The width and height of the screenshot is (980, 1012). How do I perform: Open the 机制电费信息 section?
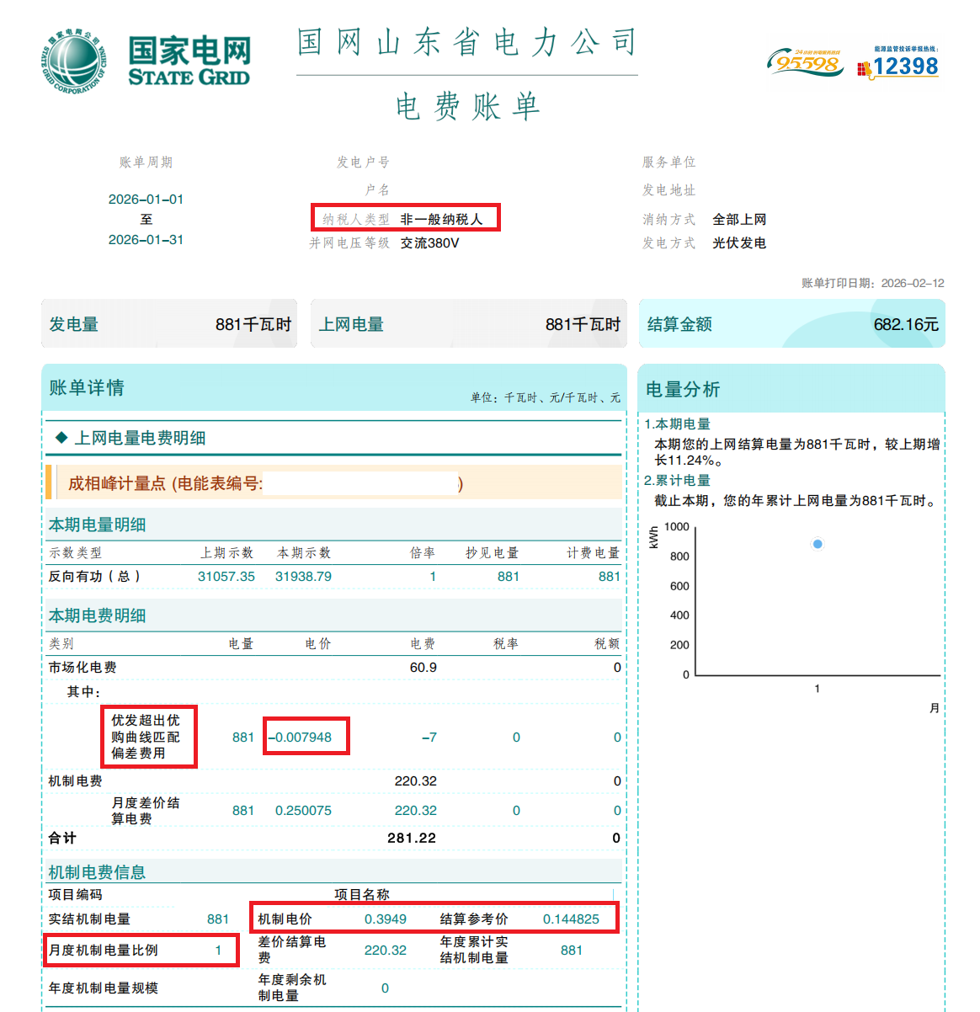click(99, 872)
